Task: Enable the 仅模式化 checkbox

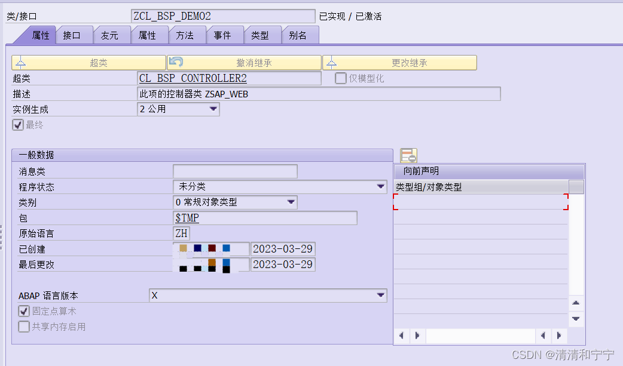Action: (341, 78)
